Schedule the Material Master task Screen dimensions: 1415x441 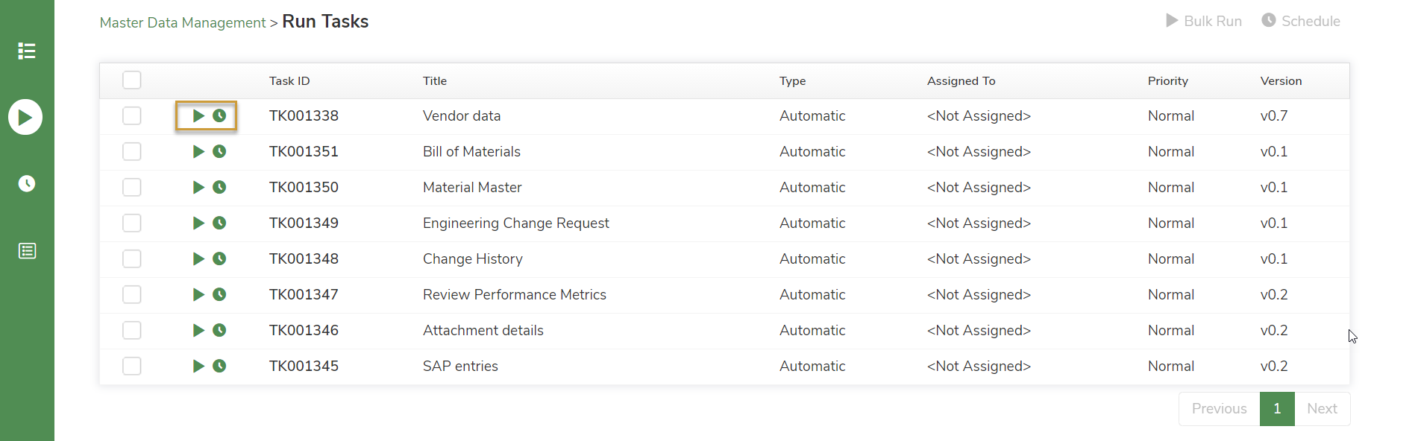[x=219, y=187]
